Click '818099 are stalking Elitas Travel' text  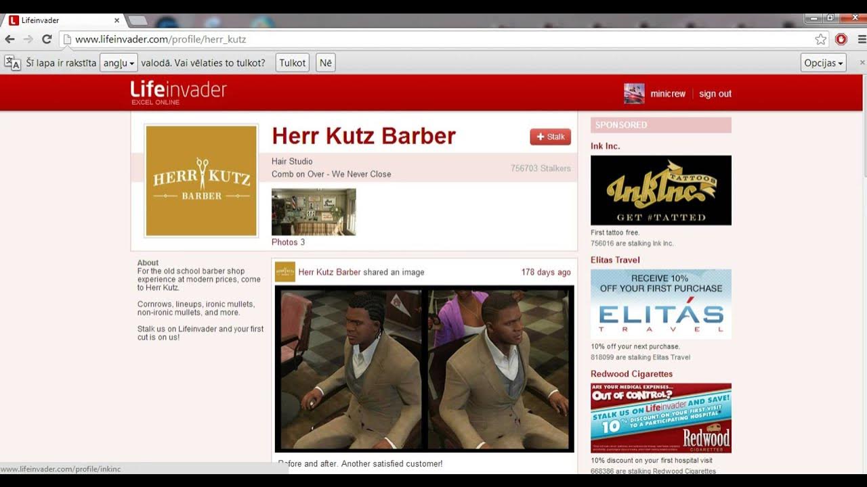click(x=640, y=357)
